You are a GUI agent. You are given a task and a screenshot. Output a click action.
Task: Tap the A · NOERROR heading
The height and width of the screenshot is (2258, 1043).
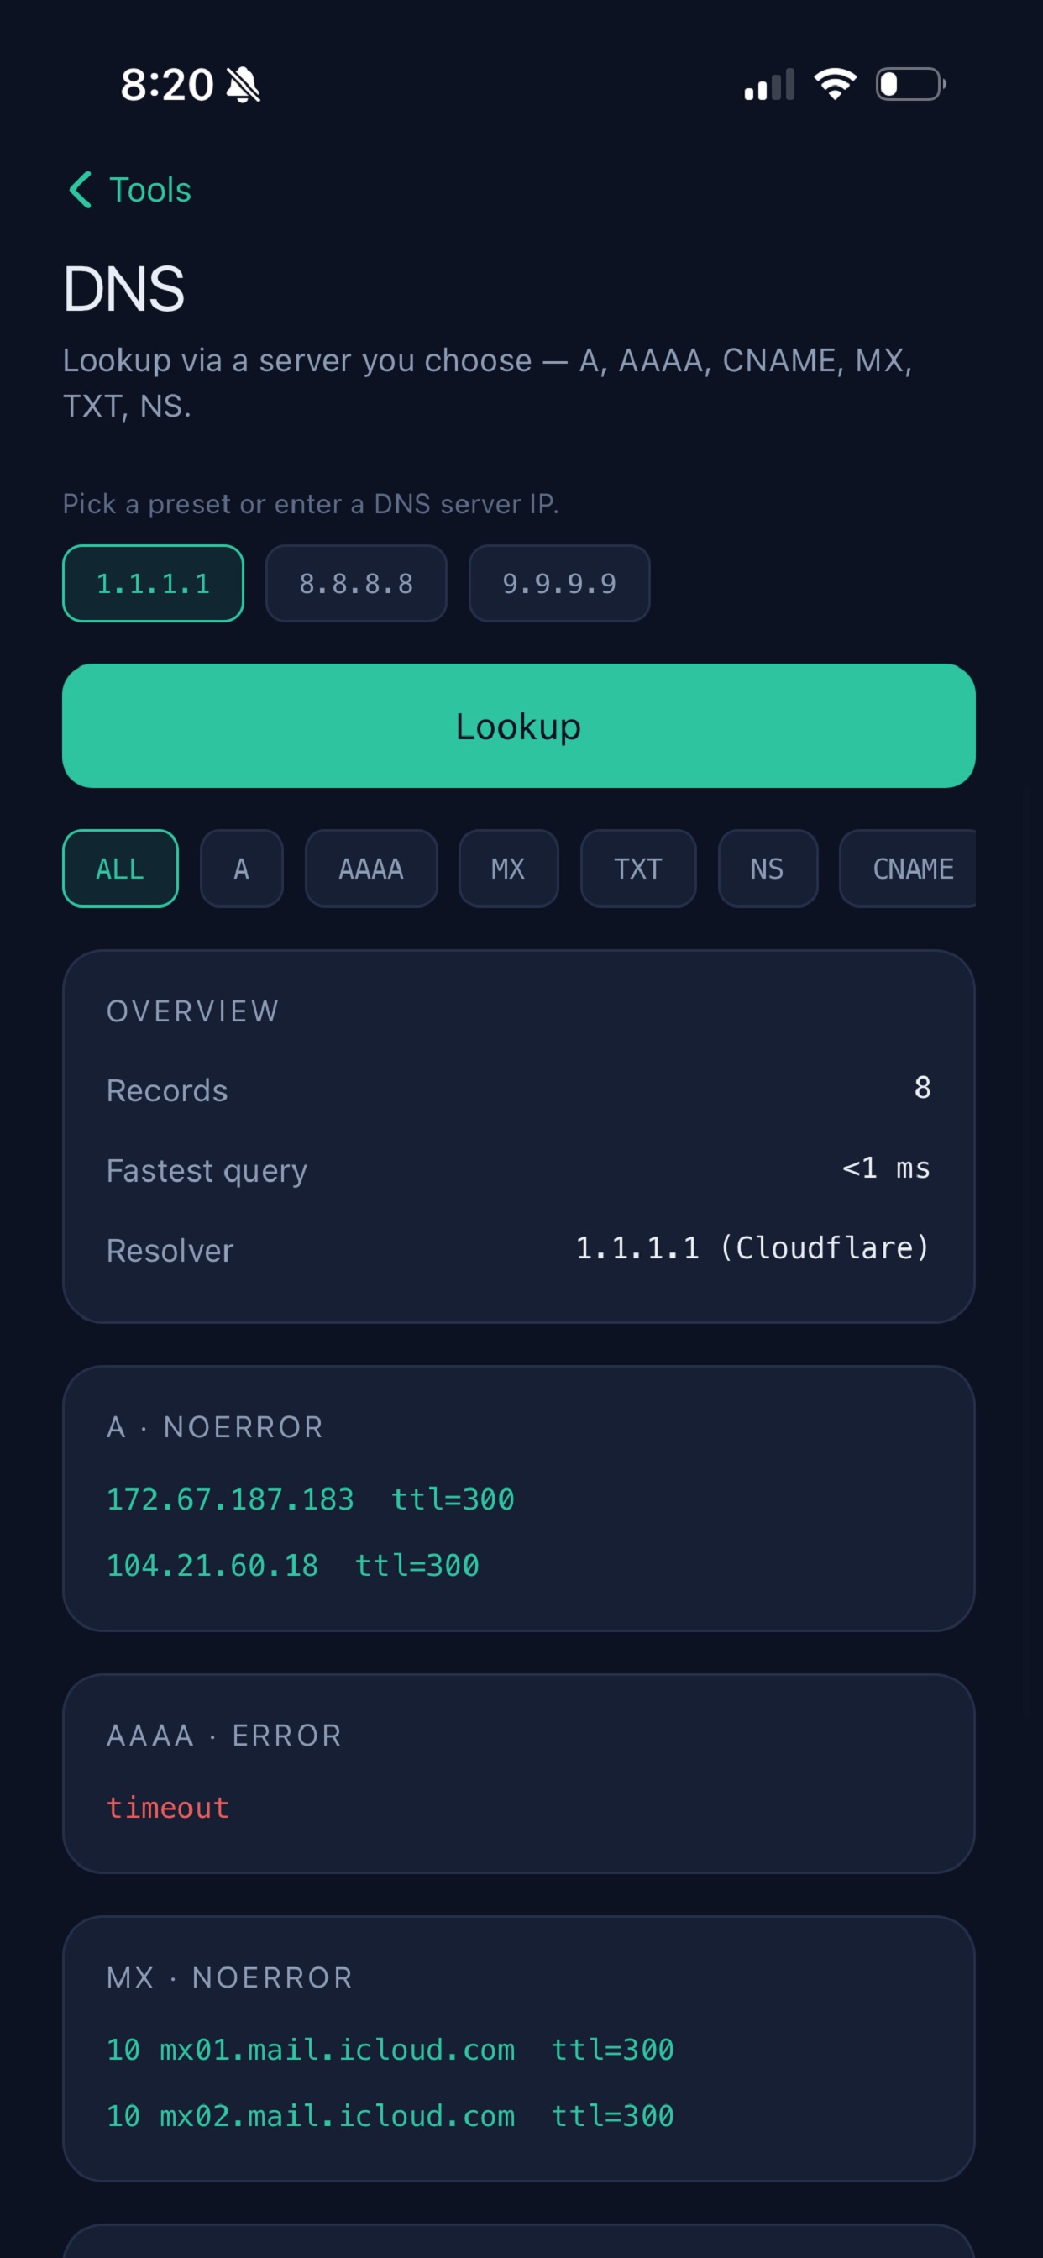pyautogui.click(x=215, y=1426)
